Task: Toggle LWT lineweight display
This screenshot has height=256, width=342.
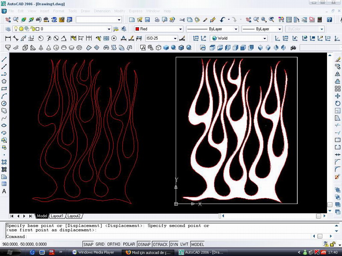Action: (184, 244)
